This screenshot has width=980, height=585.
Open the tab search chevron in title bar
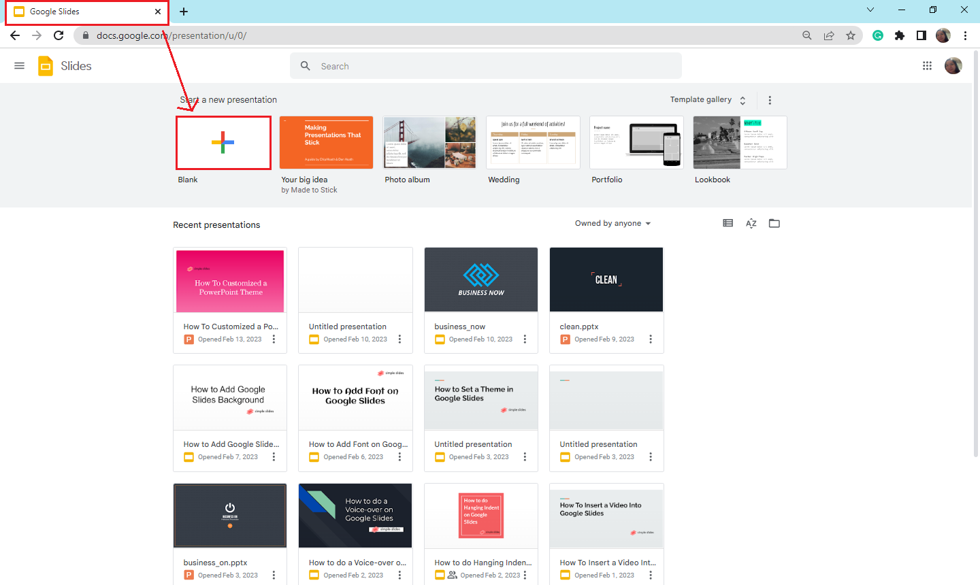[870, 10]
